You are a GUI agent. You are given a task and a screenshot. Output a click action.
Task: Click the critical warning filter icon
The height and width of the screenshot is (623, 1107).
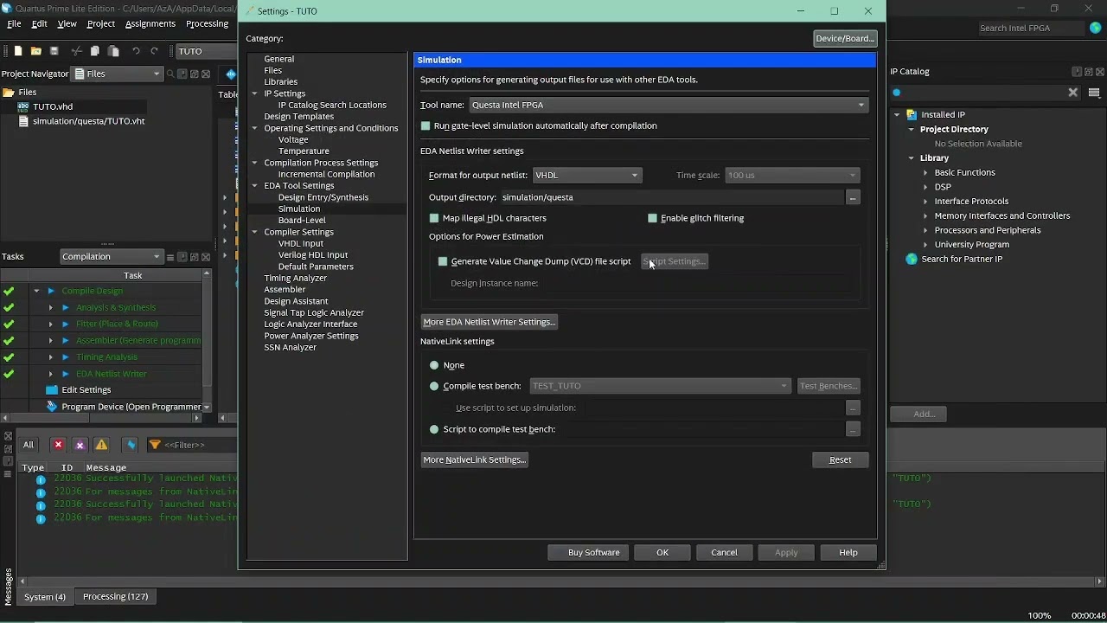coord(80,445)
